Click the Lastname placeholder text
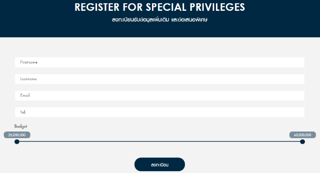 click(x=28, y=79)
